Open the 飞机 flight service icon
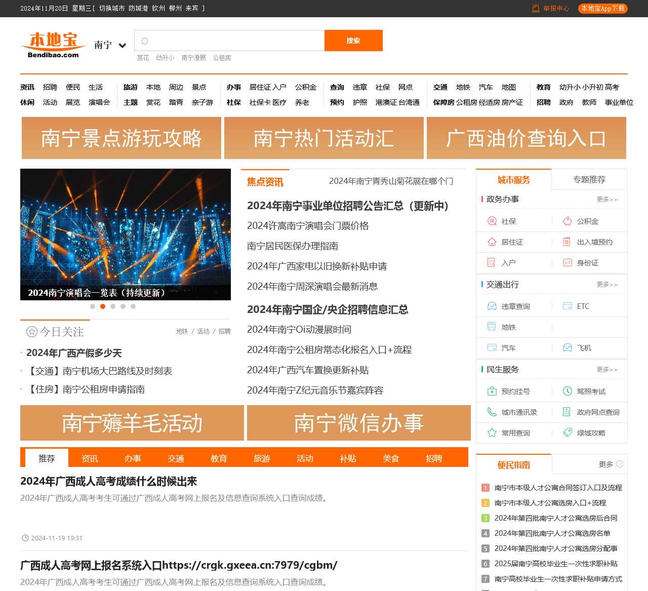Viewport: 648px width, 591px height. point(566,348)
